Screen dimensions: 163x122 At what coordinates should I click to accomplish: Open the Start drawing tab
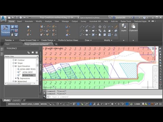7,44
